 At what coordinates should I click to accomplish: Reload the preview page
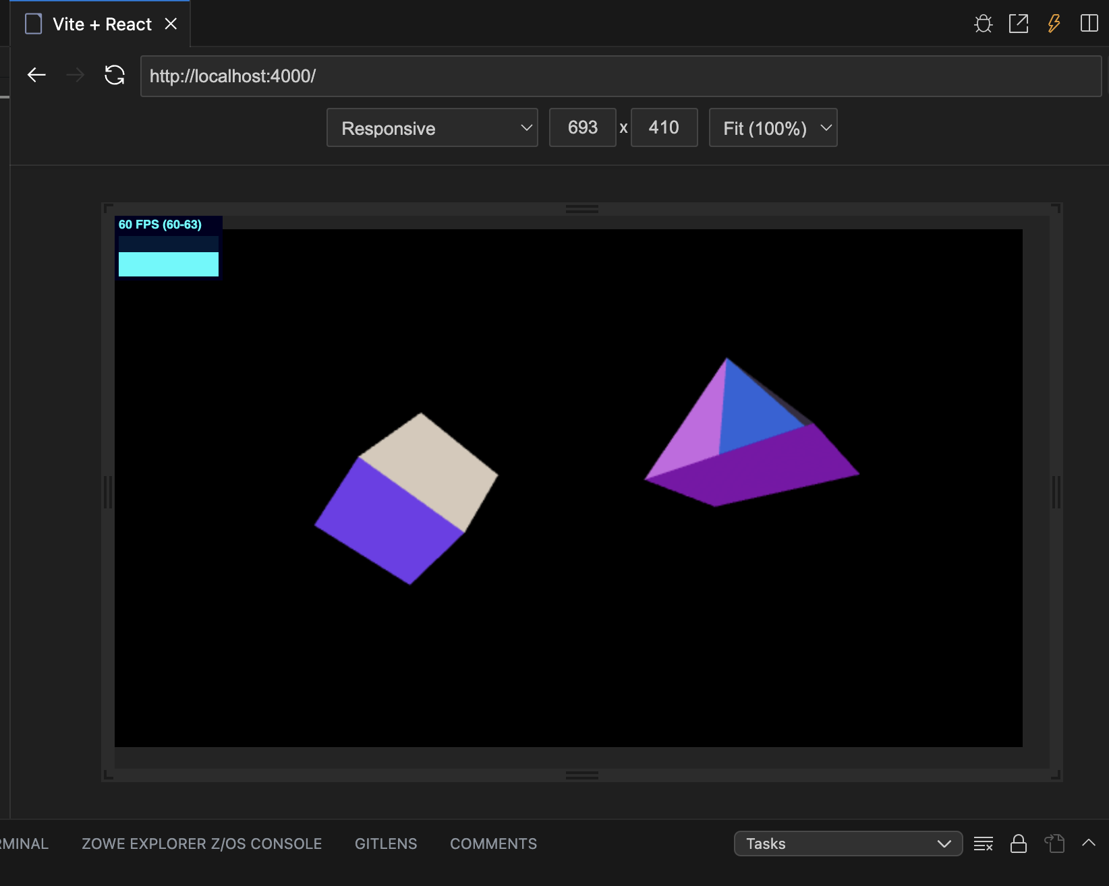point(115,75)
